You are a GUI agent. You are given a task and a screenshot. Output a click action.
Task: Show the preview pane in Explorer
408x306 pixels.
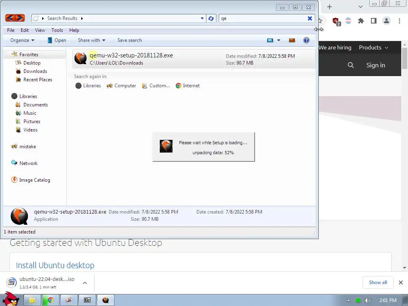pos(292,40)
